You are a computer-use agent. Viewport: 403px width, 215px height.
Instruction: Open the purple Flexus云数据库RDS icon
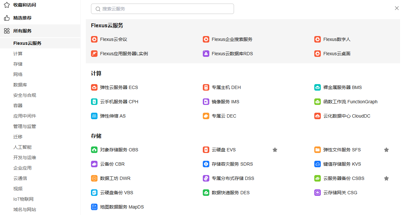pos(206,54)
